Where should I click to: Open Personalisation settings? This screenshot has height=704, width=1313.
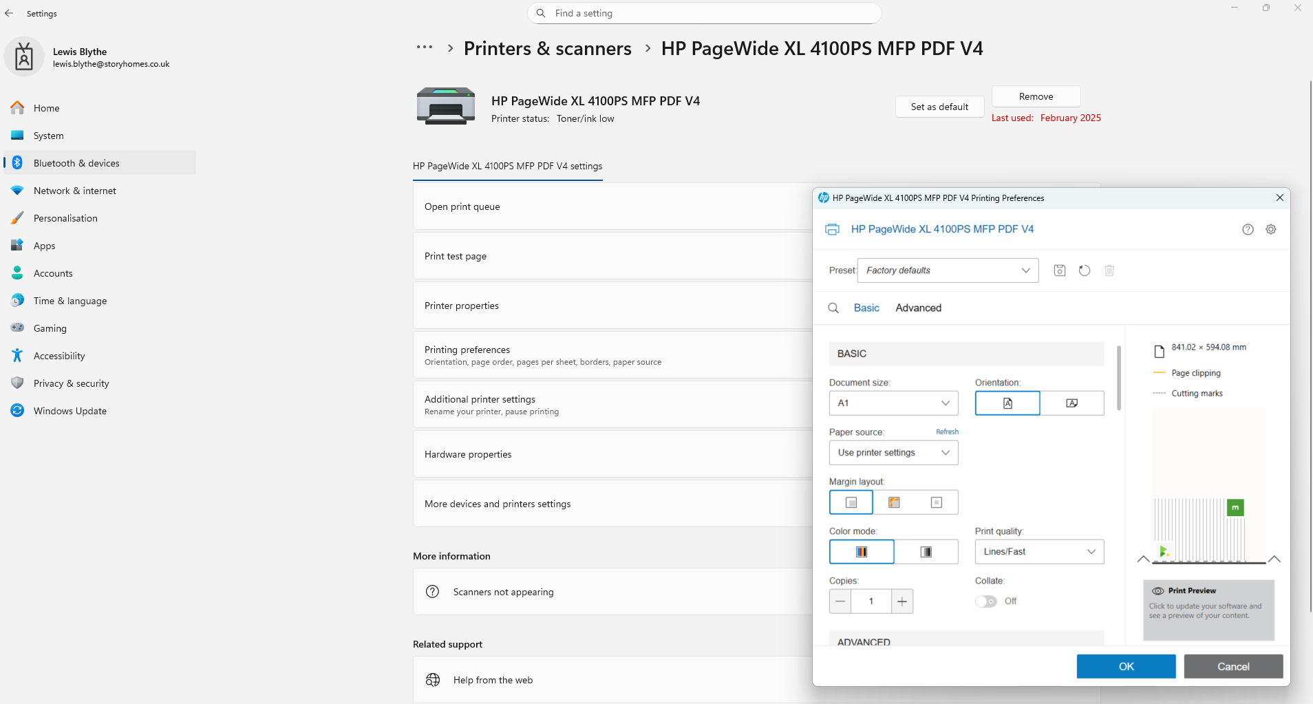point(100,218)
